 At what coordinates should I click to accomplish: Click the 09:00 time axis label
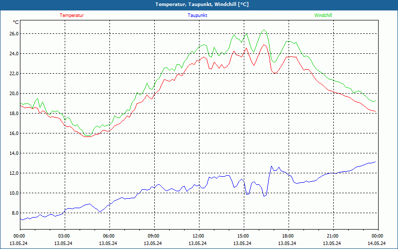[x=154, y=236]
